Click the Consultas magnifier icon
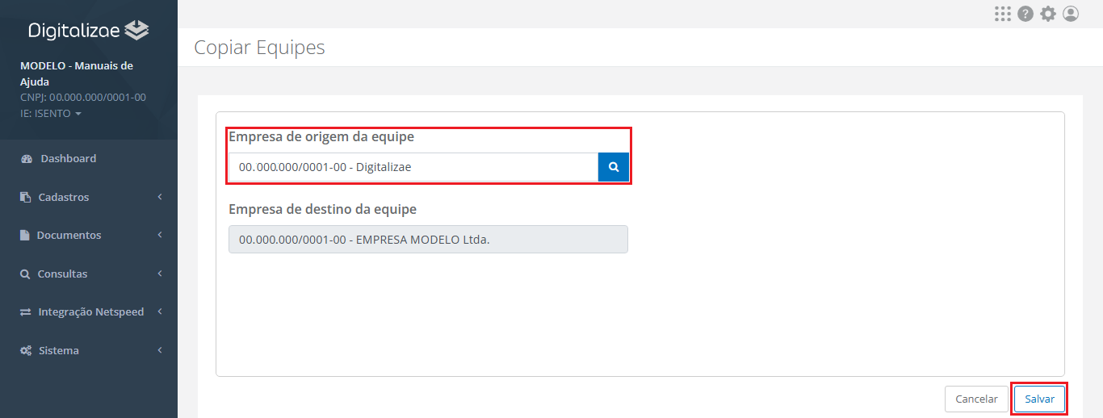1103x418 pixels. (25, 274)
